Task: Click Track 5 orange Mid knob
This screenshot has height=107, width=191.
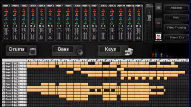Action: point(41,14)
